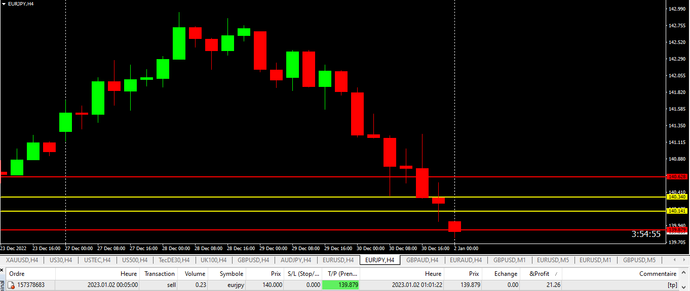The width and height of the screenshot is (690, 291).
Task: Sort by the Transaction column header
Action: (159, 273)
